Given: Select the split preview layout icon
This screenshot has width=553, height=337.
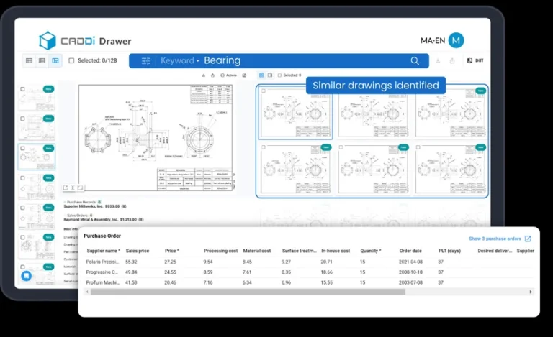Looking at the screenshot, I should [55, 60].
